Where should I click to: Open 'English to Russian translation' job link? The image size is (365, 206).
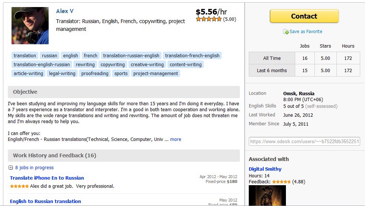(x=45, y=201)
